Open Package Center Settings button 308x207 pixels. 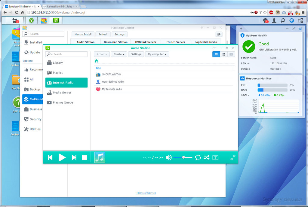(119, 34)
